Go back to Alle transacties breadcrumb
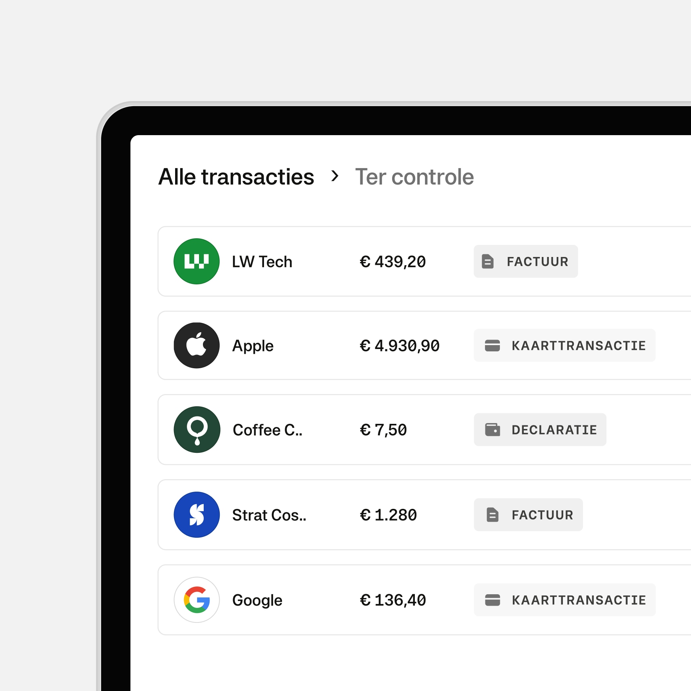Viewport: 691px width, 691px height. coord(236,177)
